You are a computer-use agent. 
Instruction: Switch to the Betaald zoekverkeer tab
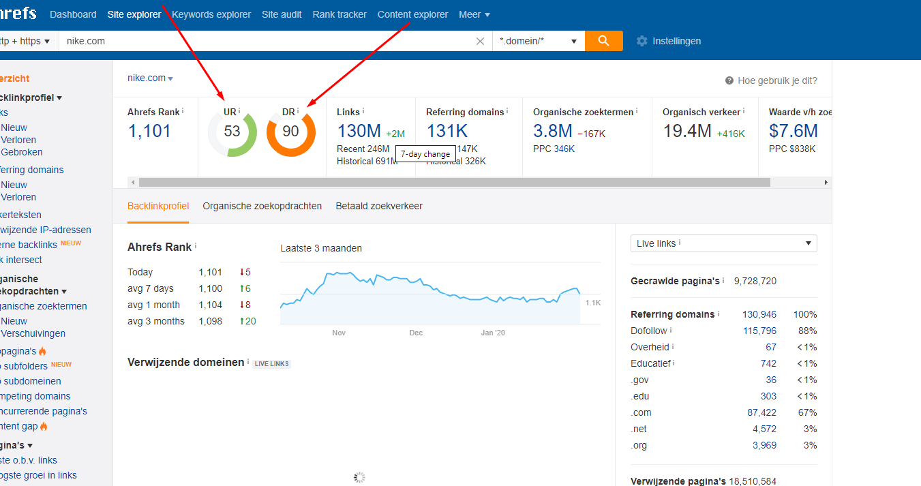[379, 206]
